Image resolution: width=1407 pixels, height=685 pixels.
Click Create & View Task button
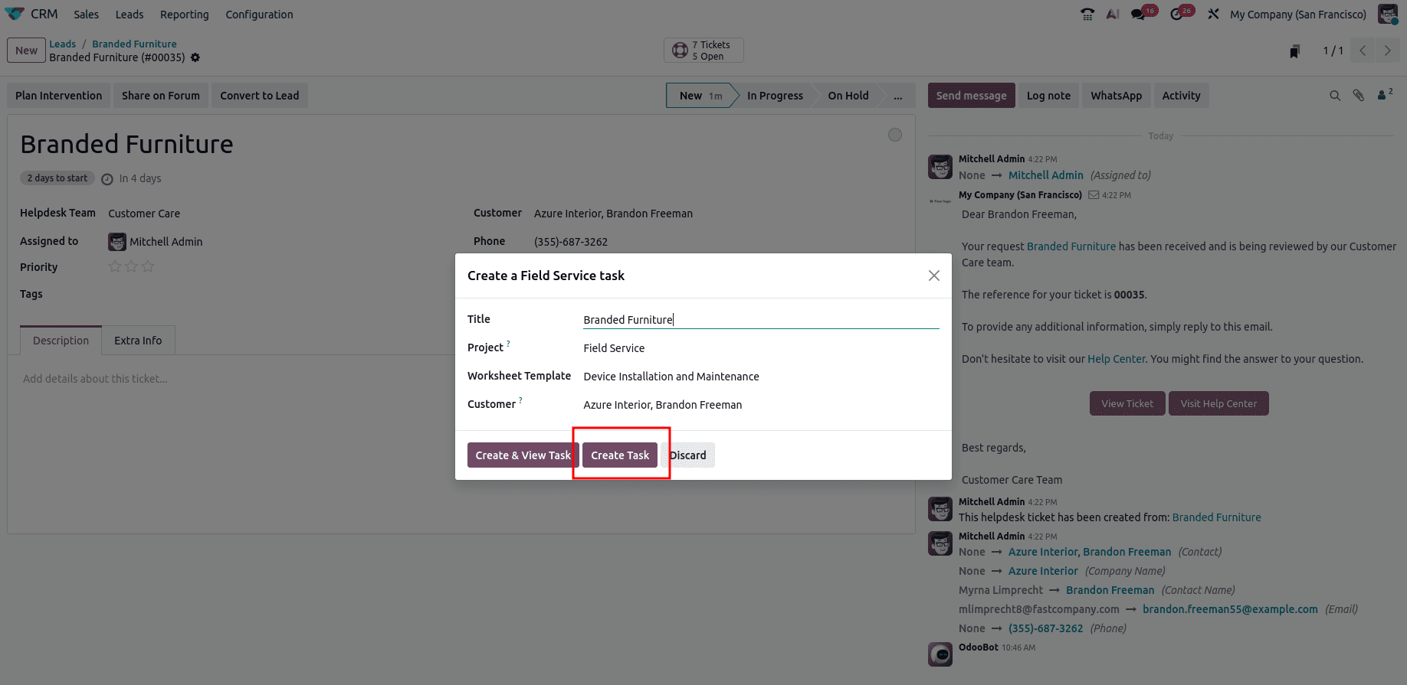pos(523,455)
